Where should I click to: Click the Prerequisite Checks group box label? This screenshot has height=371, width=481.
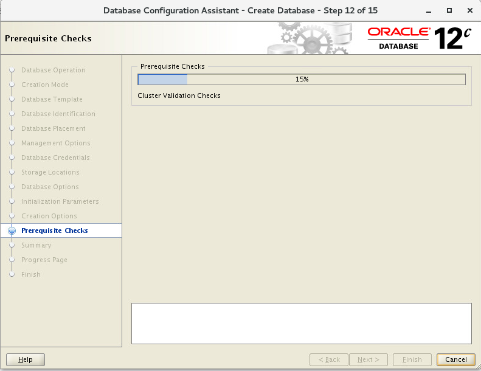click(173, 66)
